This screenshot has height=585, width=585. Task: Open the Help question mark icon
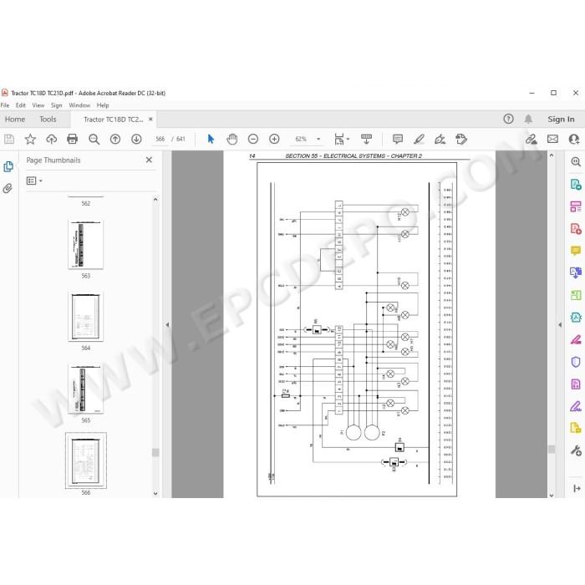point(508,119)
